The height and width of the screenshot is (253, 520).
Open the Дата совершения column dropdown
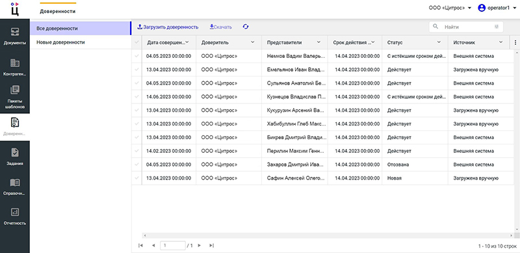coord(187,42)
